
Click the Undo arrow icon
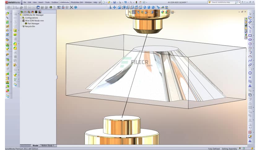125,2
